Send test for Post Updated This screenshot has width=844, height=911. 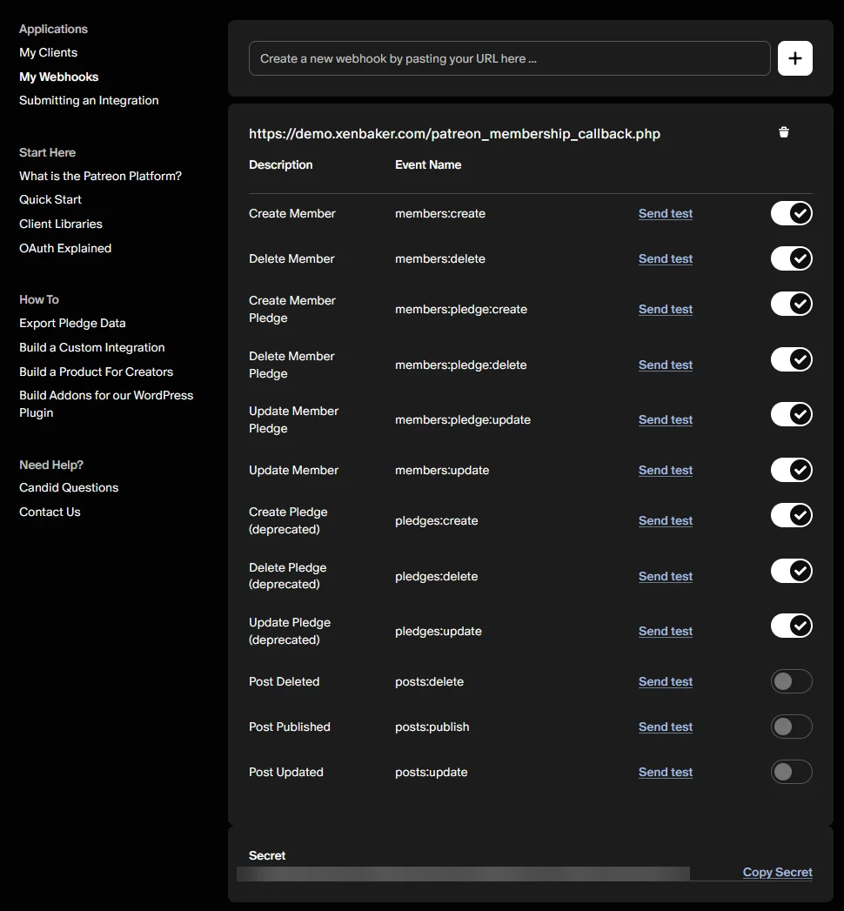click(x=665, y=772)
